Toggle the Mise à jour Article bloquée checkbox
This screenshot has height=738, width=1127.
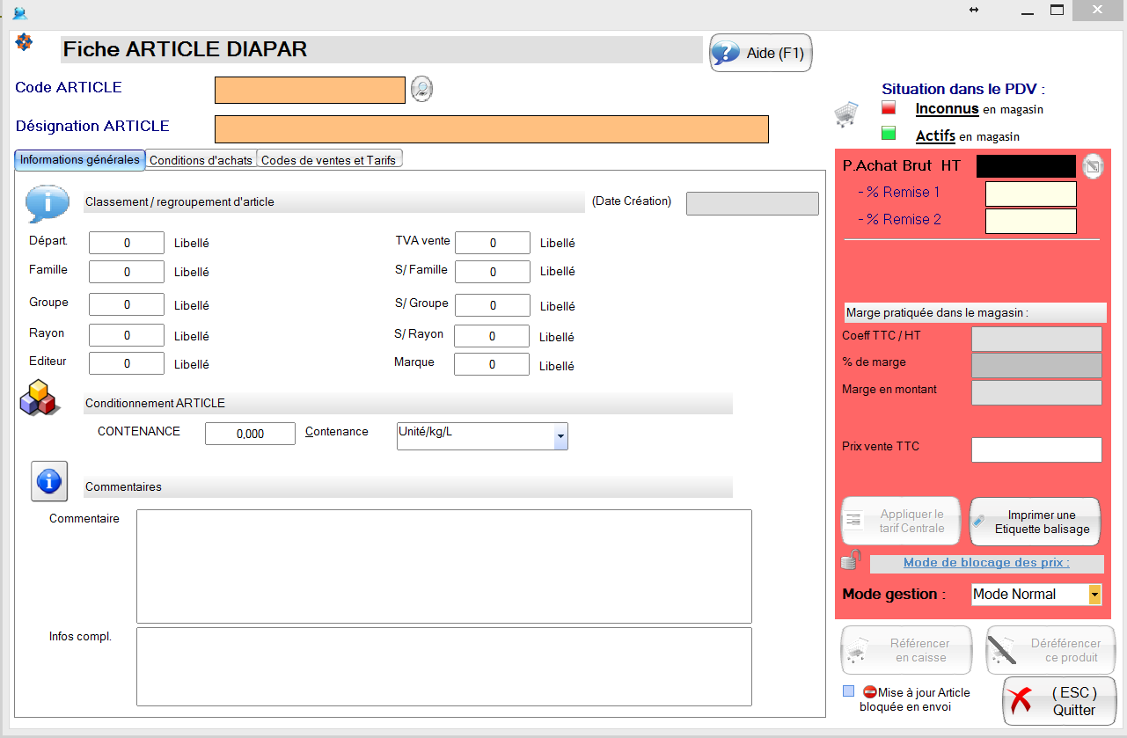point(848,691)
